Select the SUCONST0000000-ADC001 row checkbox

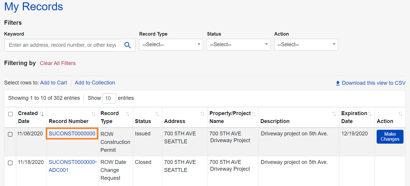[10, 163]
